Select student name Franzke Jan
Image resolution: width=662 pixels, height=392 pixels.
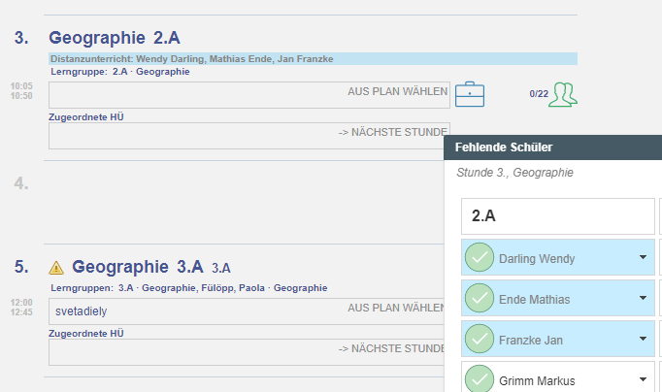click(x=531, y=340)
